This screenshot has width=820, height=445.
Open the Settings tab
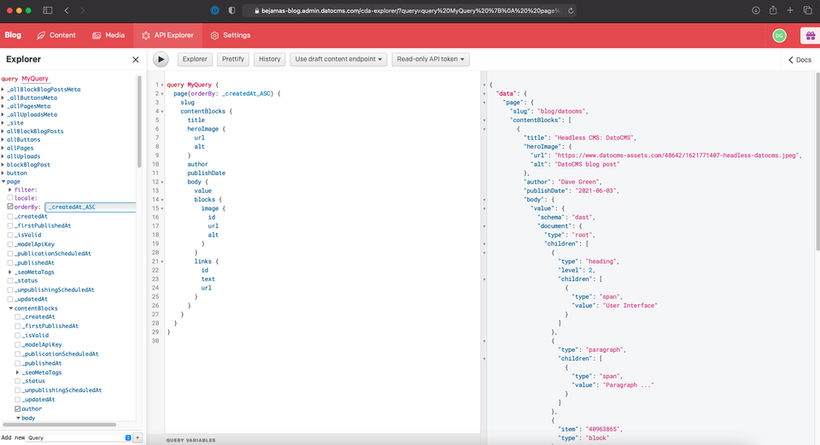[231, 35]
